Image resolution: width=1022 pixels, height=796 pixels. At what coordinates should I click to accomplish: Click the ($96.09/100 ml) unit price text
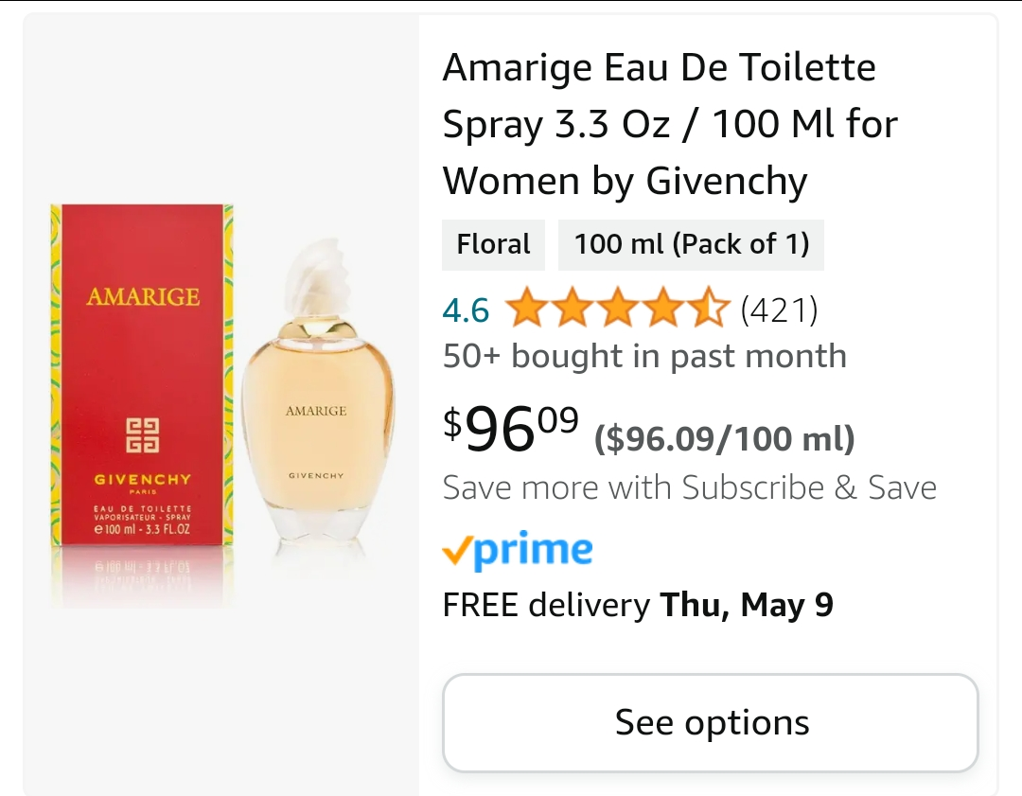(724, 438)
